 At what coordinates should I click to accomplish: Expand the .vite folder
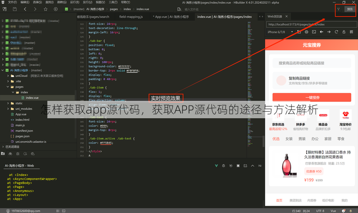click(x=8, y=81)
